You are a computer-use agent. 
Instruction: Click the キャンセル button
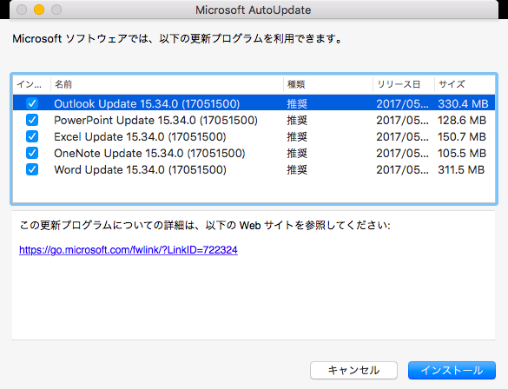[x=353, y=370]
